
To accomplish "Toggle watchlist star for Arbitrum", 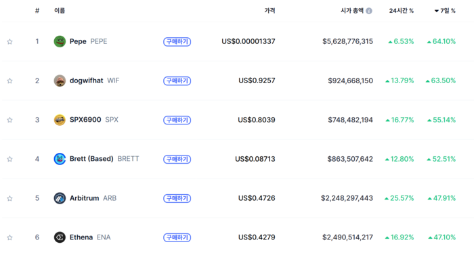I will (9, 198).
